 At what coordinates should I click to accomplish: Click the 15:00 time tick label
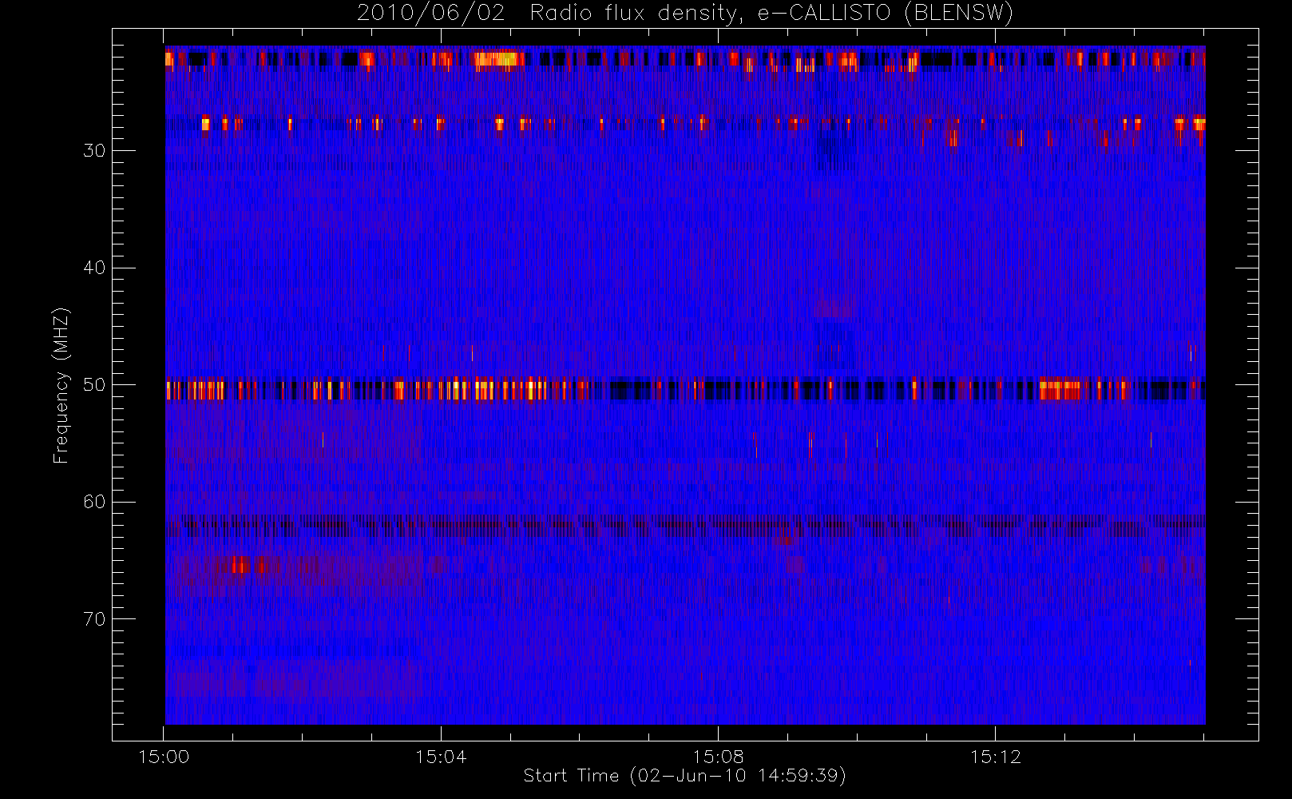[x=164, y=757]
